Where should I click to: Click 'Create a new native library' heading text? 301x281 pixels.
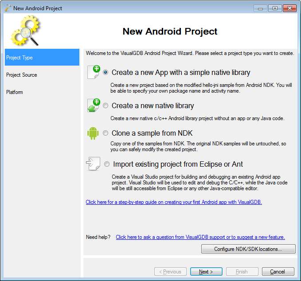tap(152, 106)
